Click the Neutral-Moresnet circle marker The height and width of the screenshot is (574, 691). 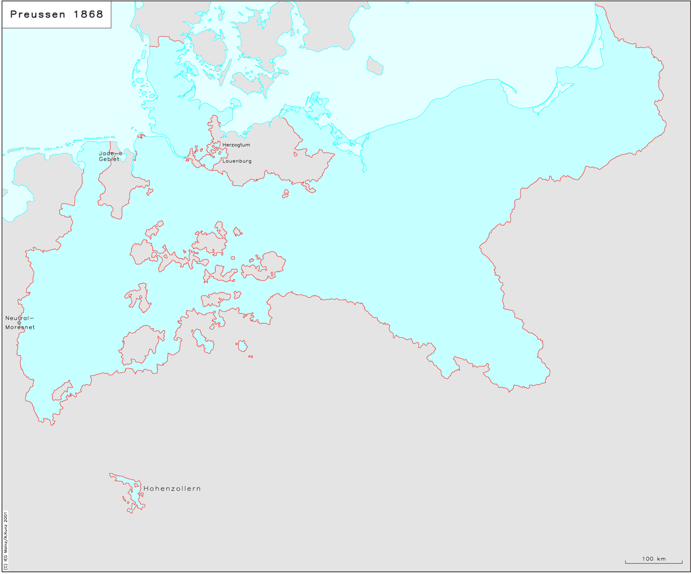coord(19,323)
